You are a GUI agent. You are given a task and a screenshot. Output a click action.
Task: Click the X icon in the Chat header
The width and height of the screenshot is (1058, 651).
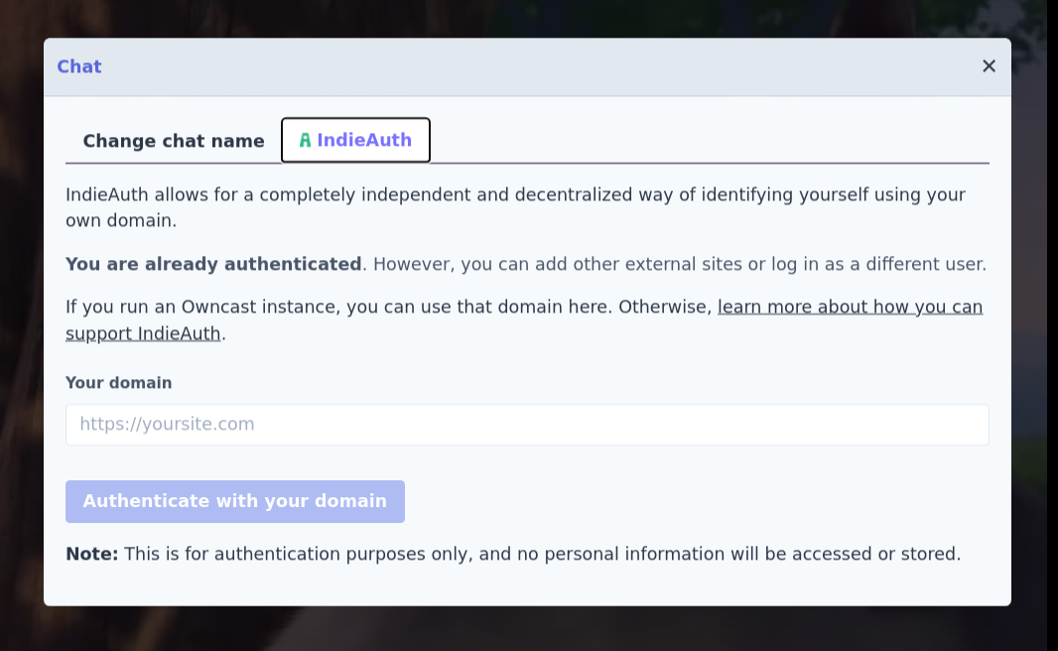989,65
